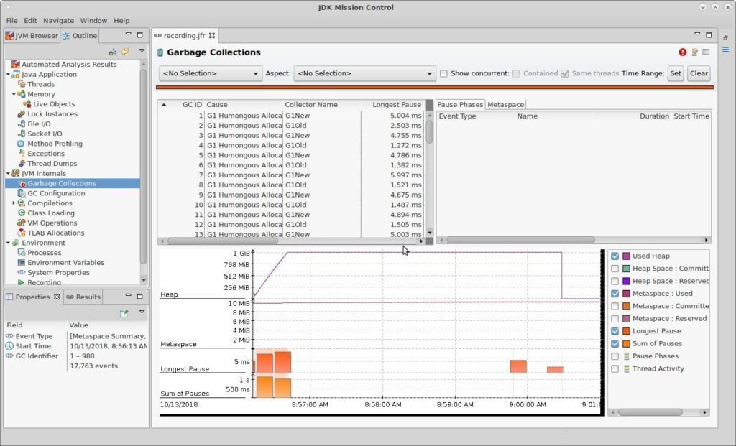Click the Longest Pause orange color swatch
The height and width of the screenshot is (446, 736).
pos(626,331)
